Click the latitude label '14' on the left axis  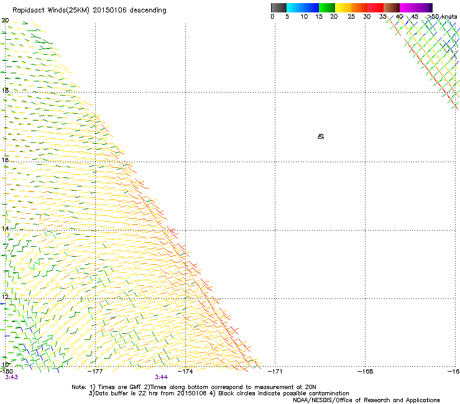tap(5, 229)
